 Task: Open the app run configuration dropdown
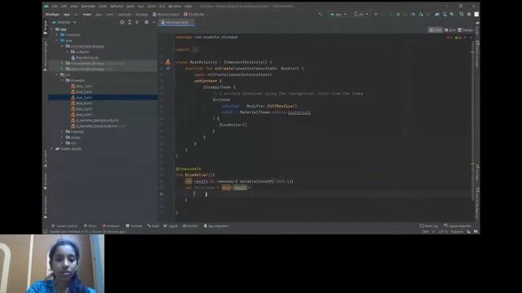click(x=338, y=15)
